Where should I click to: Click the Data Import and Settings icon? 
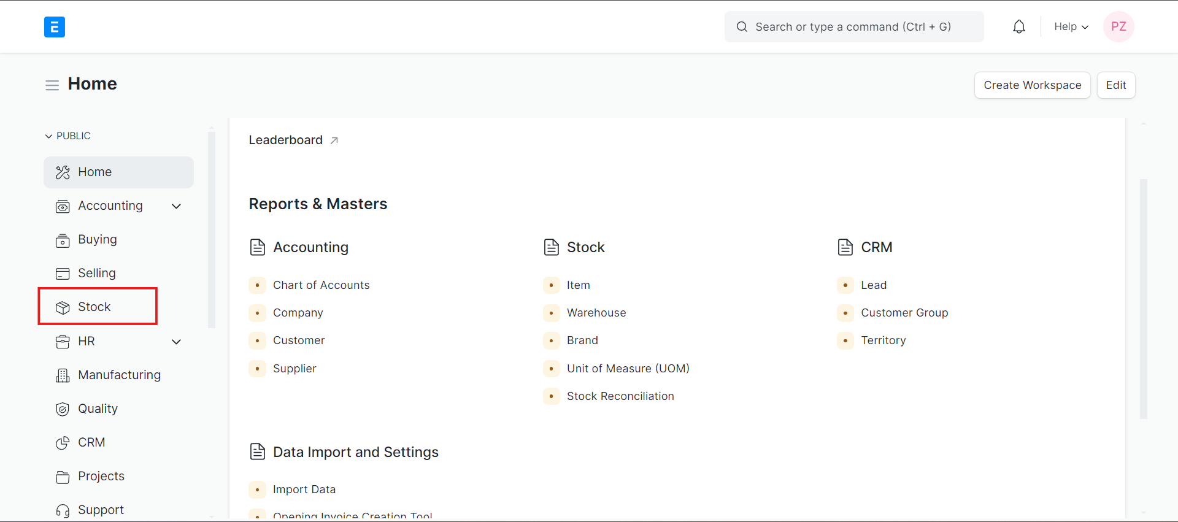click(x=258, y=452)
